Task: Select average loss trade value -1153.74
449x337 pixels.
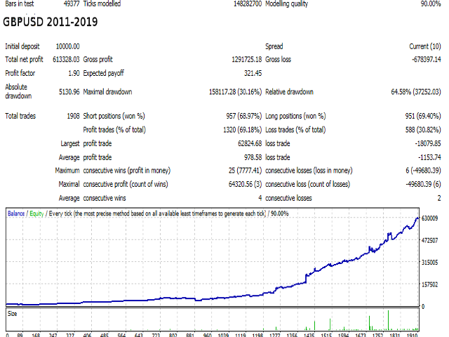Action: [x=429, y=157]
